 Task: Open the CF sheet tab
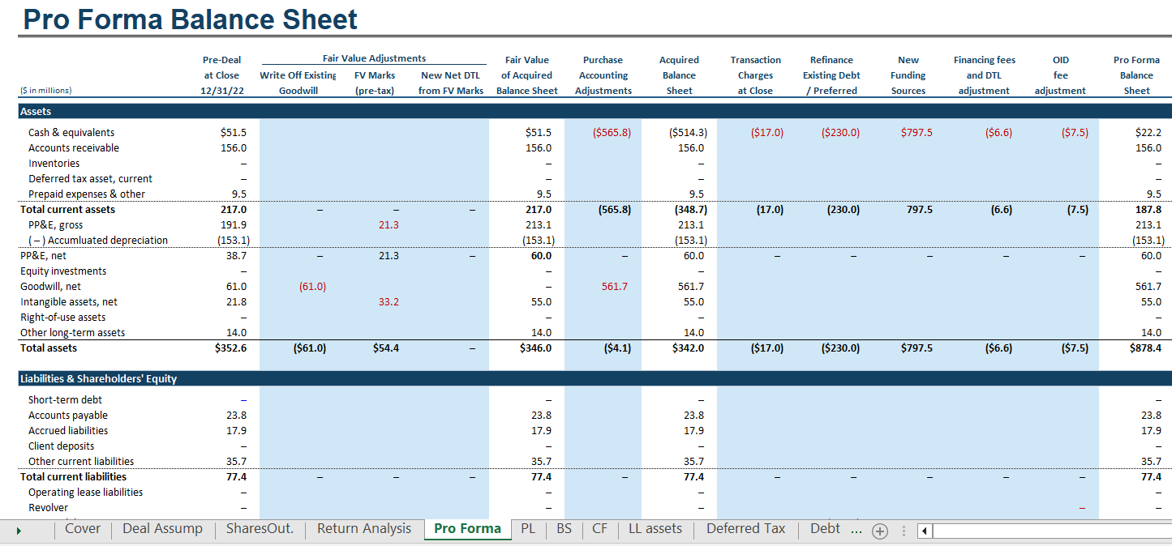[599, 529]
